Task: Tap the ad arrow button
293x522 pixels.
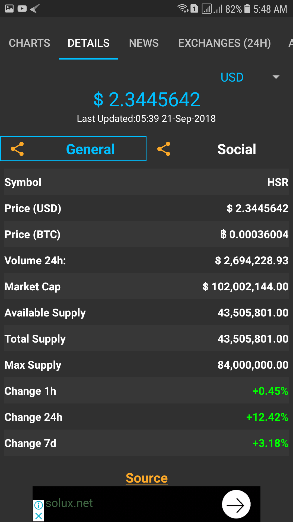Action: tap(236, 505)
